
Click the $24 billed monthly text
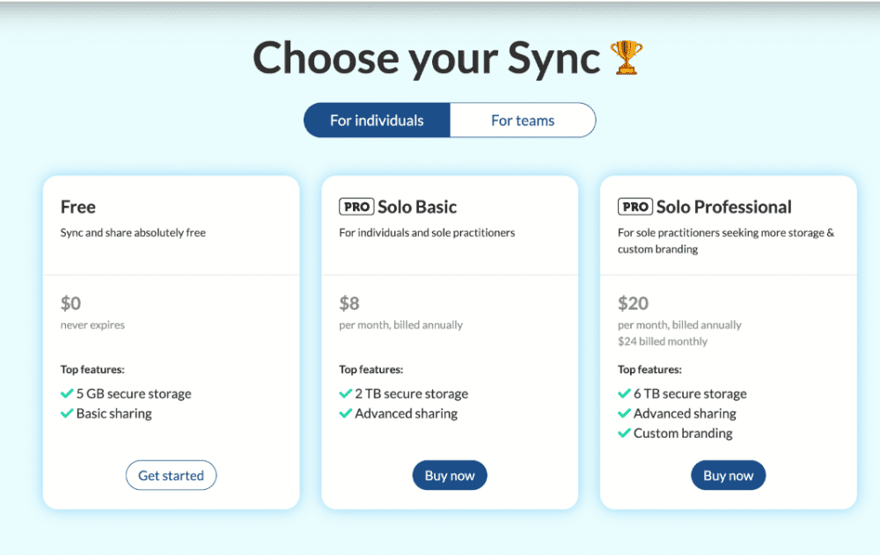coord(663,341)
